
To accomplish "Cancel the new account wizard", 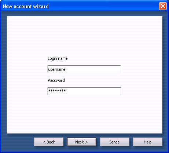I will tap(115, 142).
